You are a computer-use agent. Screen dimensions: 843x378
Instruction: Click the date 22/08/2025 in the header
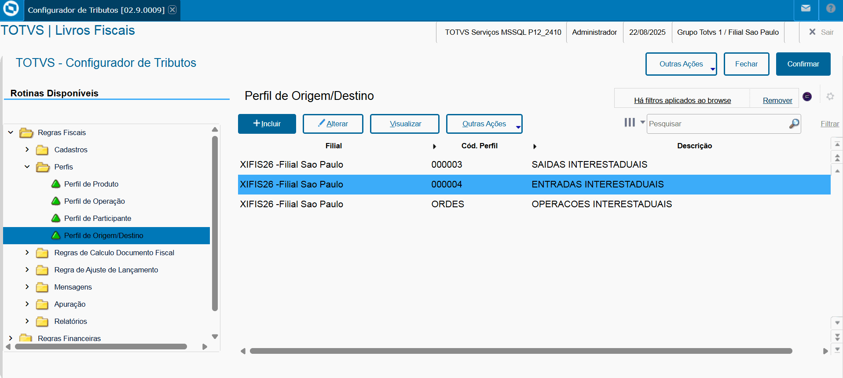[647, 32]
